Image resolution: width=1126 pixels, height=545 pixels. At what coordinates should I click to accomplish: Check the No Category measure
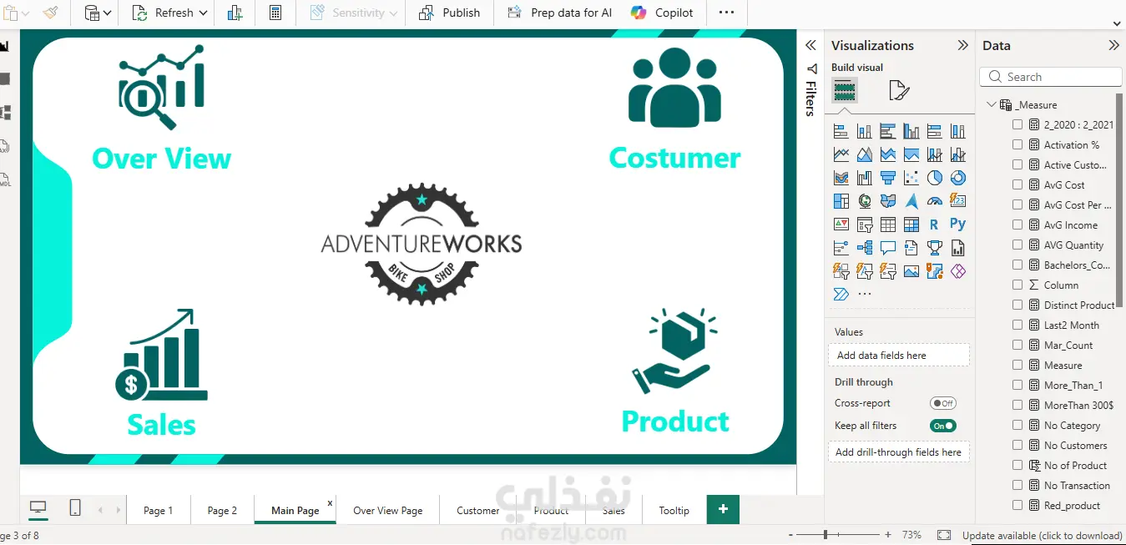1017,425
